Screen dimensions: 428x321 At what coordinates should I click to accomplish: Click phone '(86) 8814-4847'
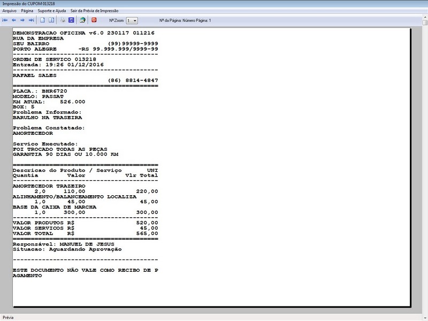(x=133, y=81)
